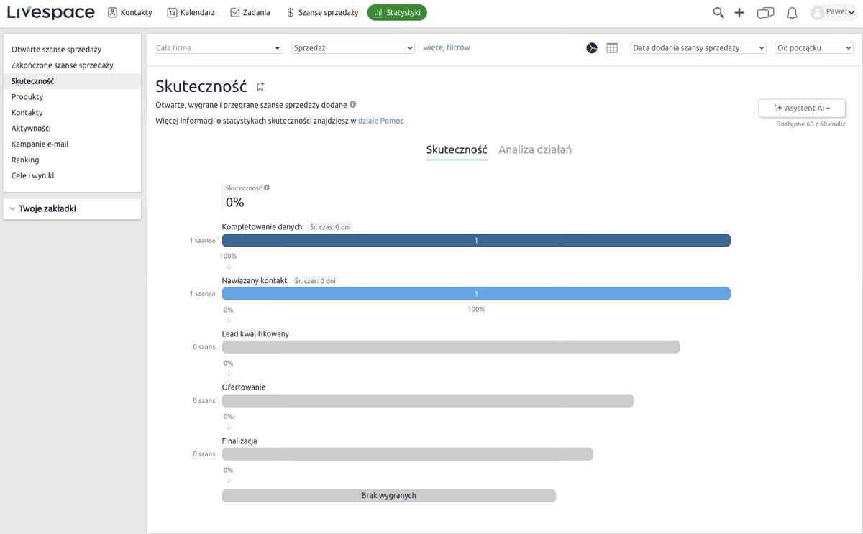Click the Lead kwalifikowany grey bar
Image resolution: width=863 pixels, height=534 pixels.
click(451, 347)
